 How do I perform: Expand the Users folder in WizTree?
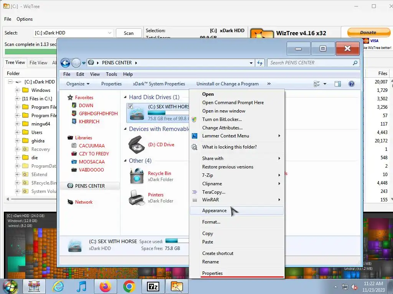[17, 132]
